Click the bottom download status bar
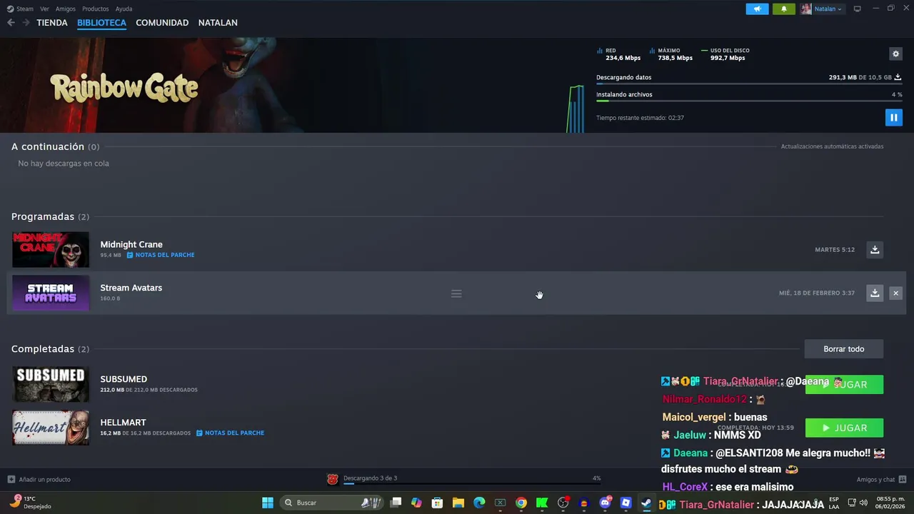This screenshot has height=514, width=914. click(x=464, y=479)
